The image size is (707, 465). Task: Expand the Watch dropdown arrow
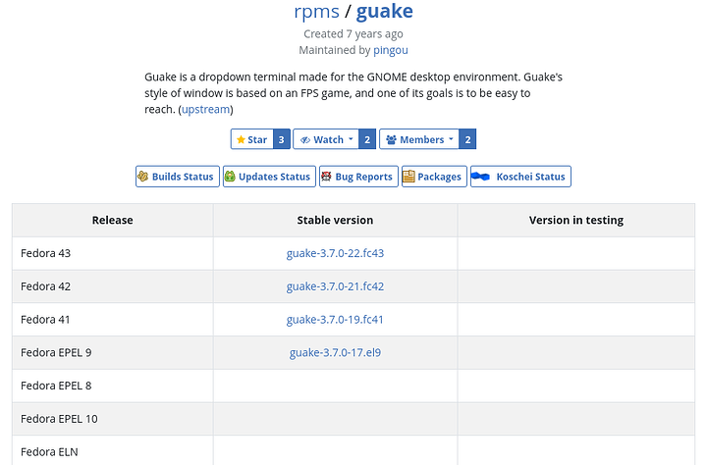pos(351,139)
